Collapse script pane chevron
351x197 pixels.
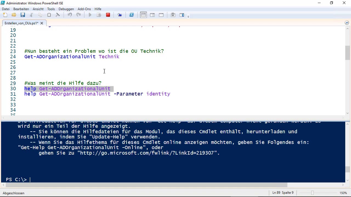coord(347,23)
